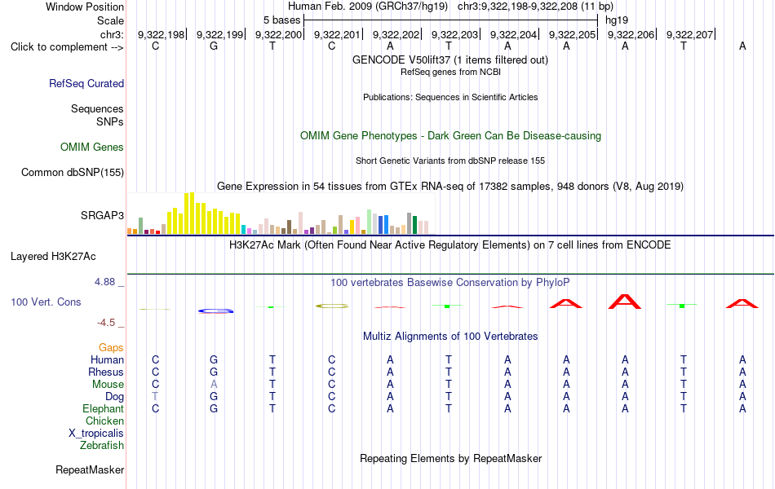Select the Mouse alignment row label
This screenshot has width=775, height=489.
click(108, 385)
